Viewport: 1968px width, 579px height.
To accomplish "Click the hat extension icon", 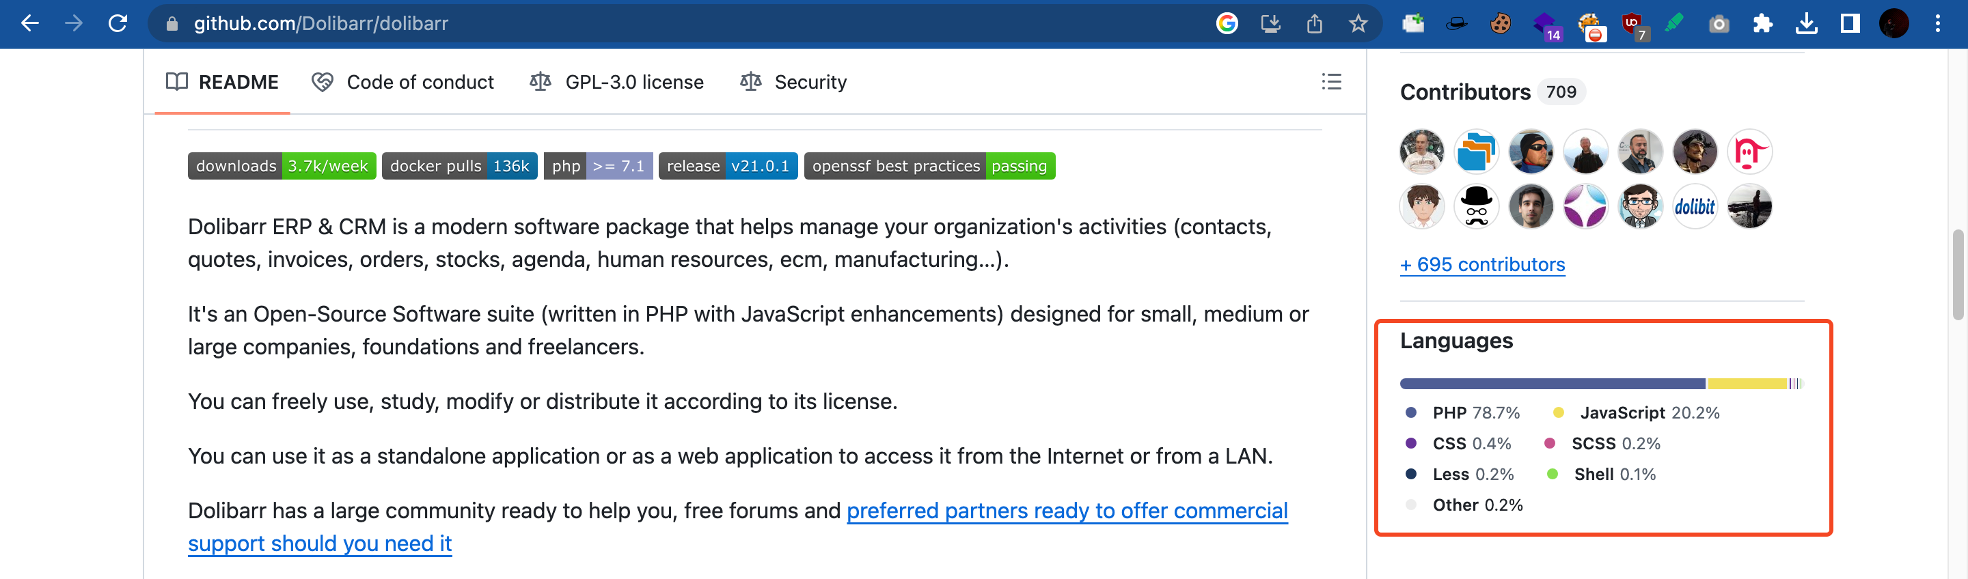I will click(1457, 24).
